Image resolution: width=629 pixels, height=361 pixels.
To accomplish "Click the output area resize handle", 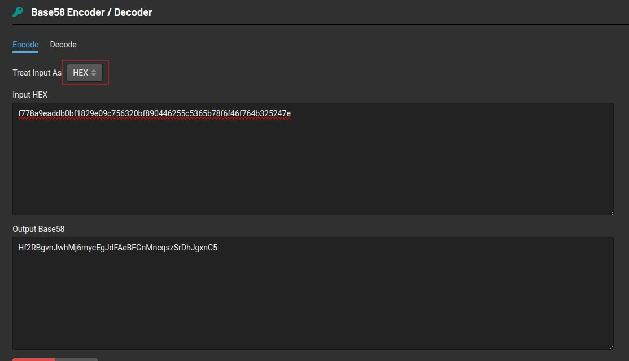I will coord(611,346).
